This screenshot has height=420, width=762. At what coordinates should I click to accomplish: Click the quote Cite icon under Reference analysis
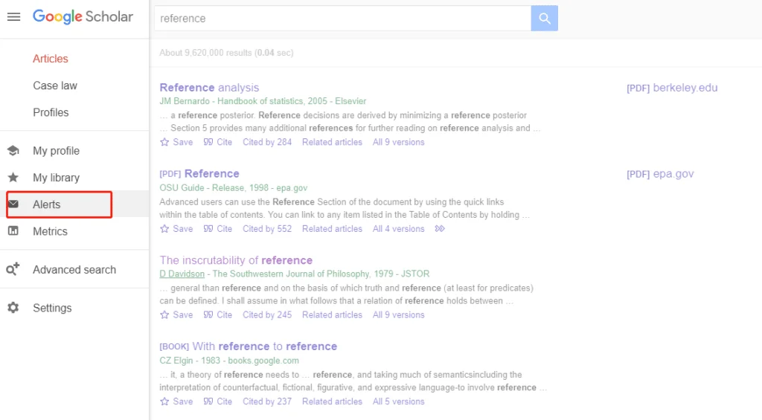tap(208, 142)
